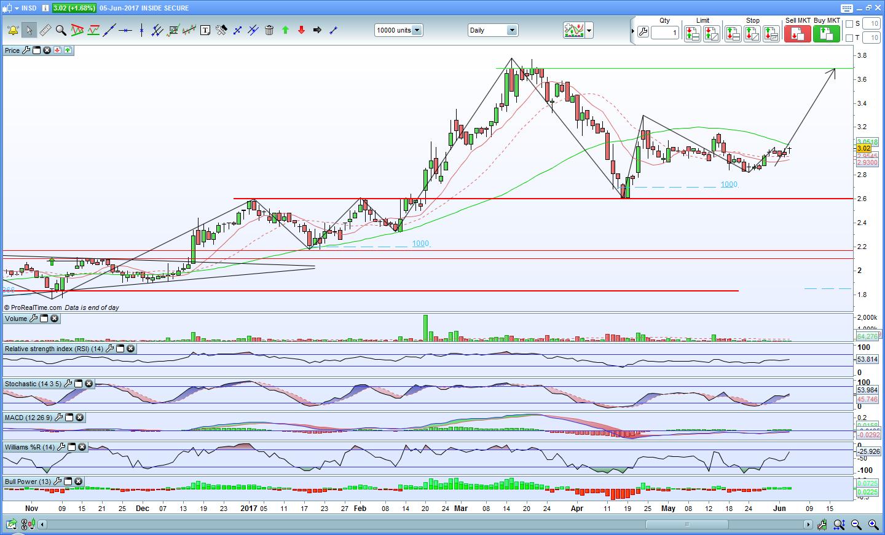The width and height of the screenshot is (885, 535).
Task: Open MACD indicator settings wrench
Action: pyautogui.click(x=58, y=418)
